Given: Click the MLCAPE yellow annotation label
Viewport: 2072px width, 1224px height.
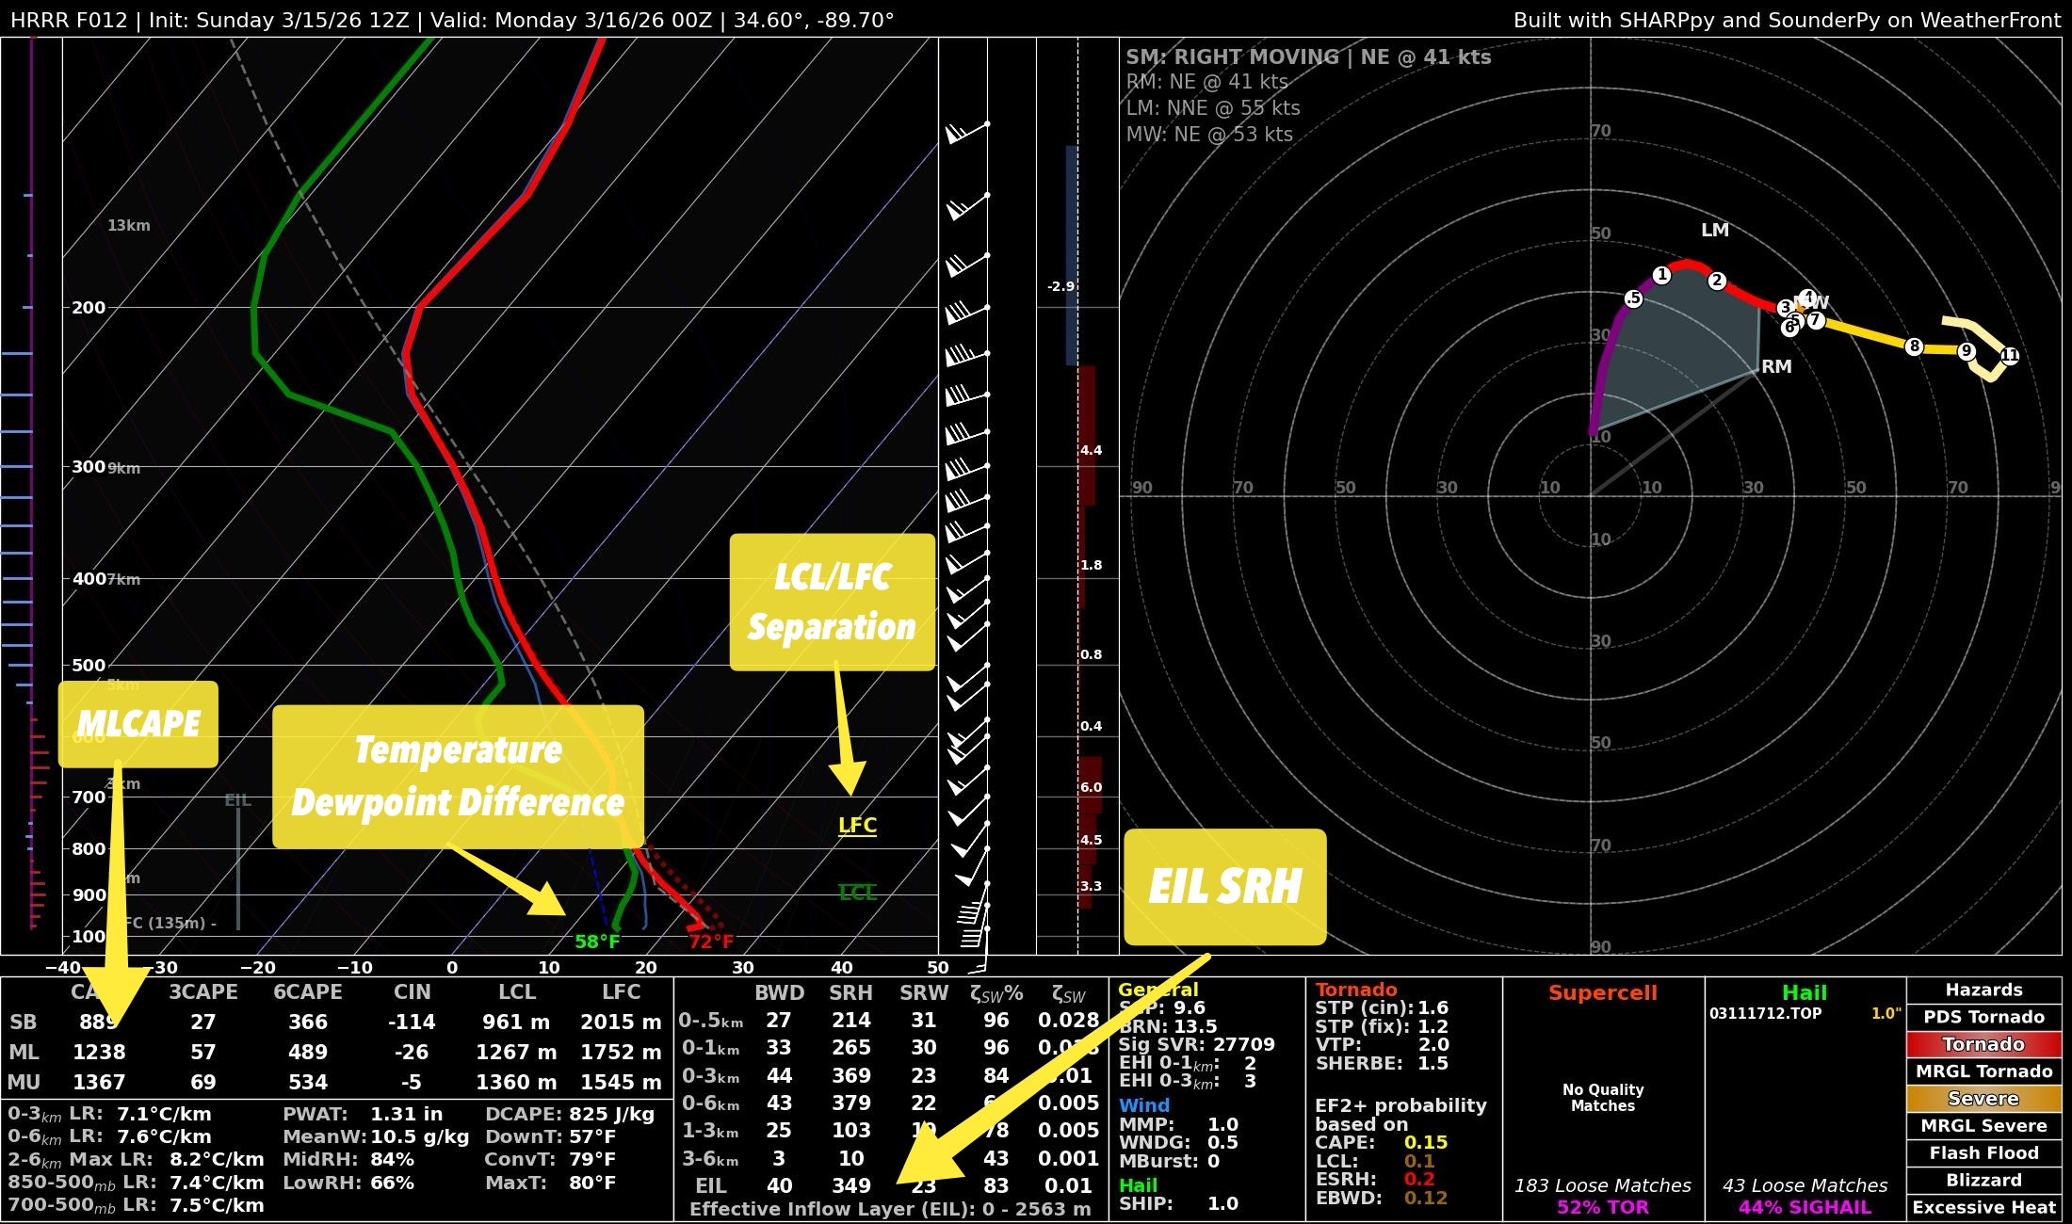Looking at the screenshot, I should (138, 724).
